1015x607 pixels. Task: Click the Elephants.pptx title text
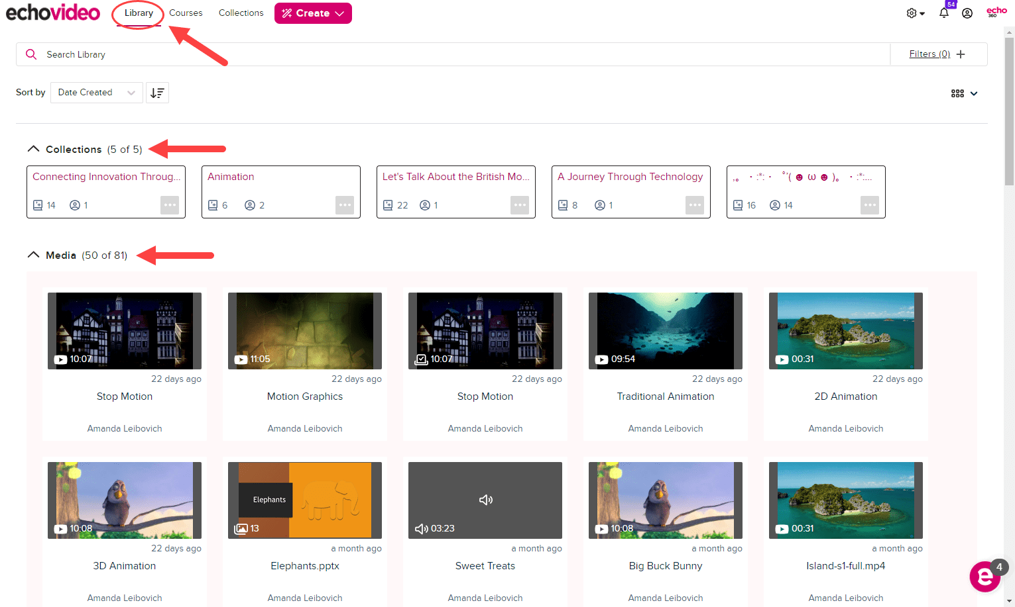(305, 566)
